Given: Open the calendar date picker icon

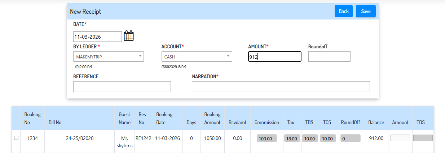Looking at the screenshot, I should coord(129,36).
